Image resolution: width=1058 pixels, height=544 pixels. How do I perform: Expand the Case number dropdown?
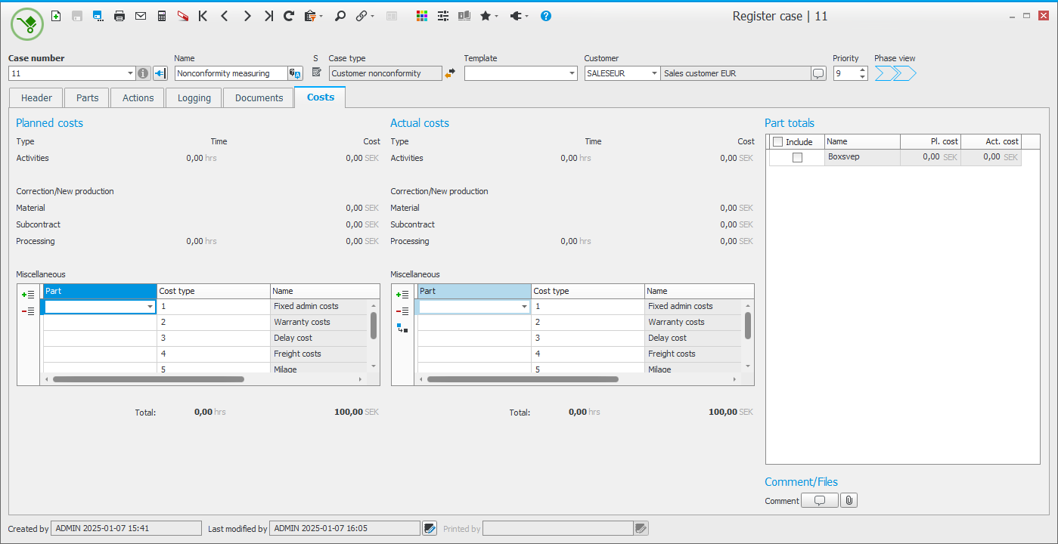point(130,73)
